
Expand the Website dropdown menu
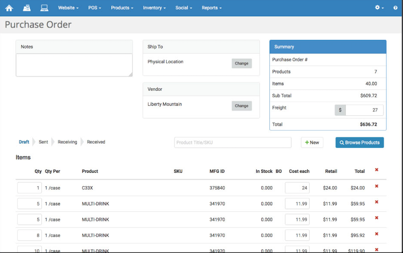point(68,8)
